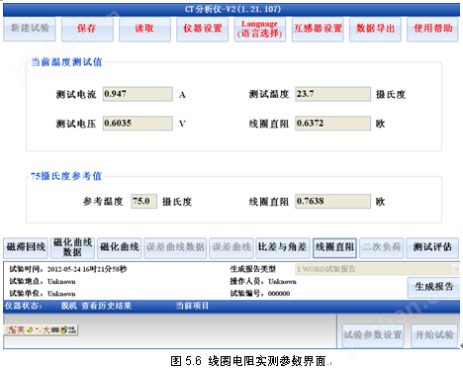This screenshot has height=370, width=463.
Task: Click the 测试电流 field showing 0.947
Action: [x=138, y=94]
